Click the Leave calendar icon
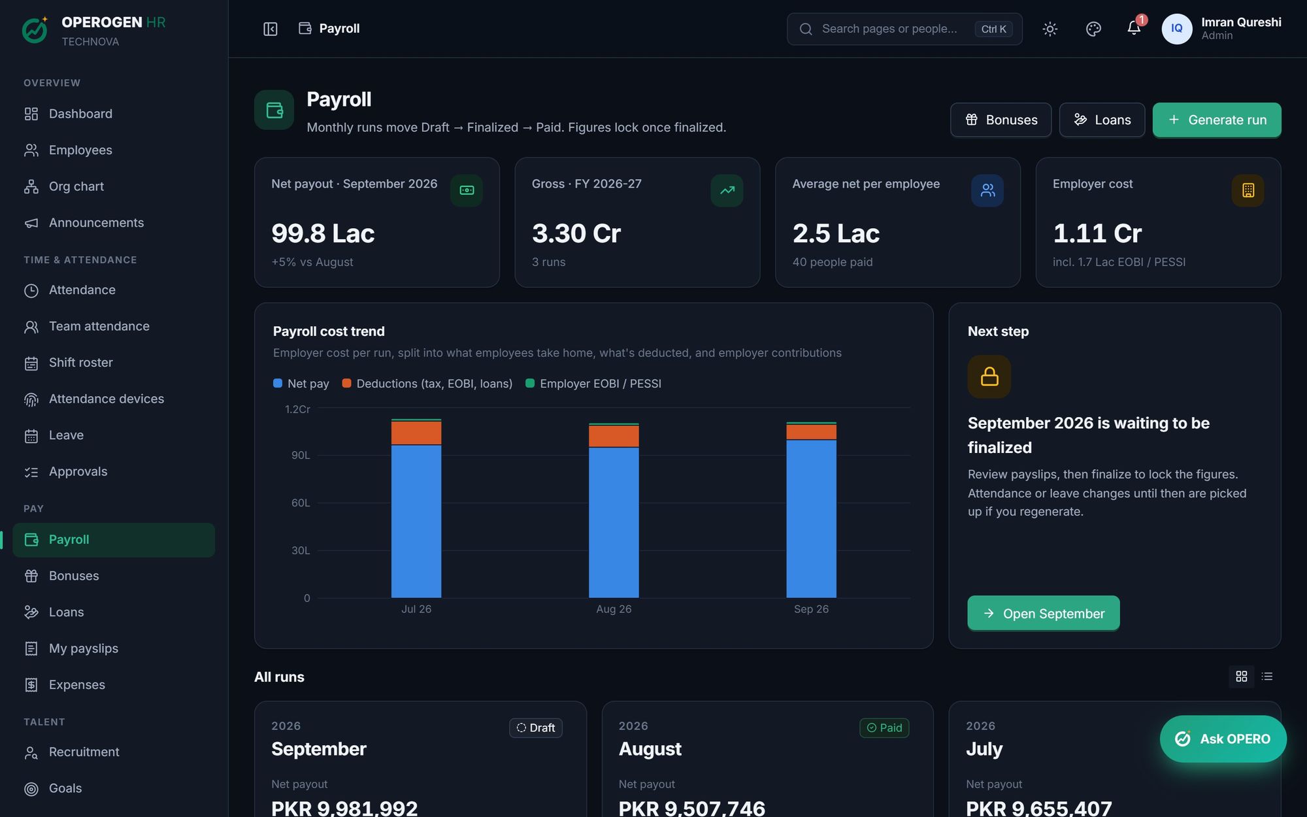1307x817 pixels. 31,436
